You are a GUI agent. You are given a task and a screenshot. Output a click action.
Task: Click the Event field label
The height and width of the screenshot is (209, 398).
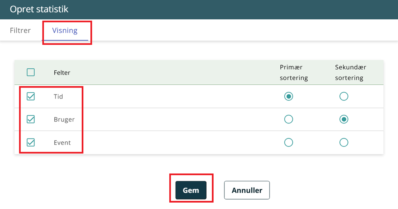(x=62, y=143)
